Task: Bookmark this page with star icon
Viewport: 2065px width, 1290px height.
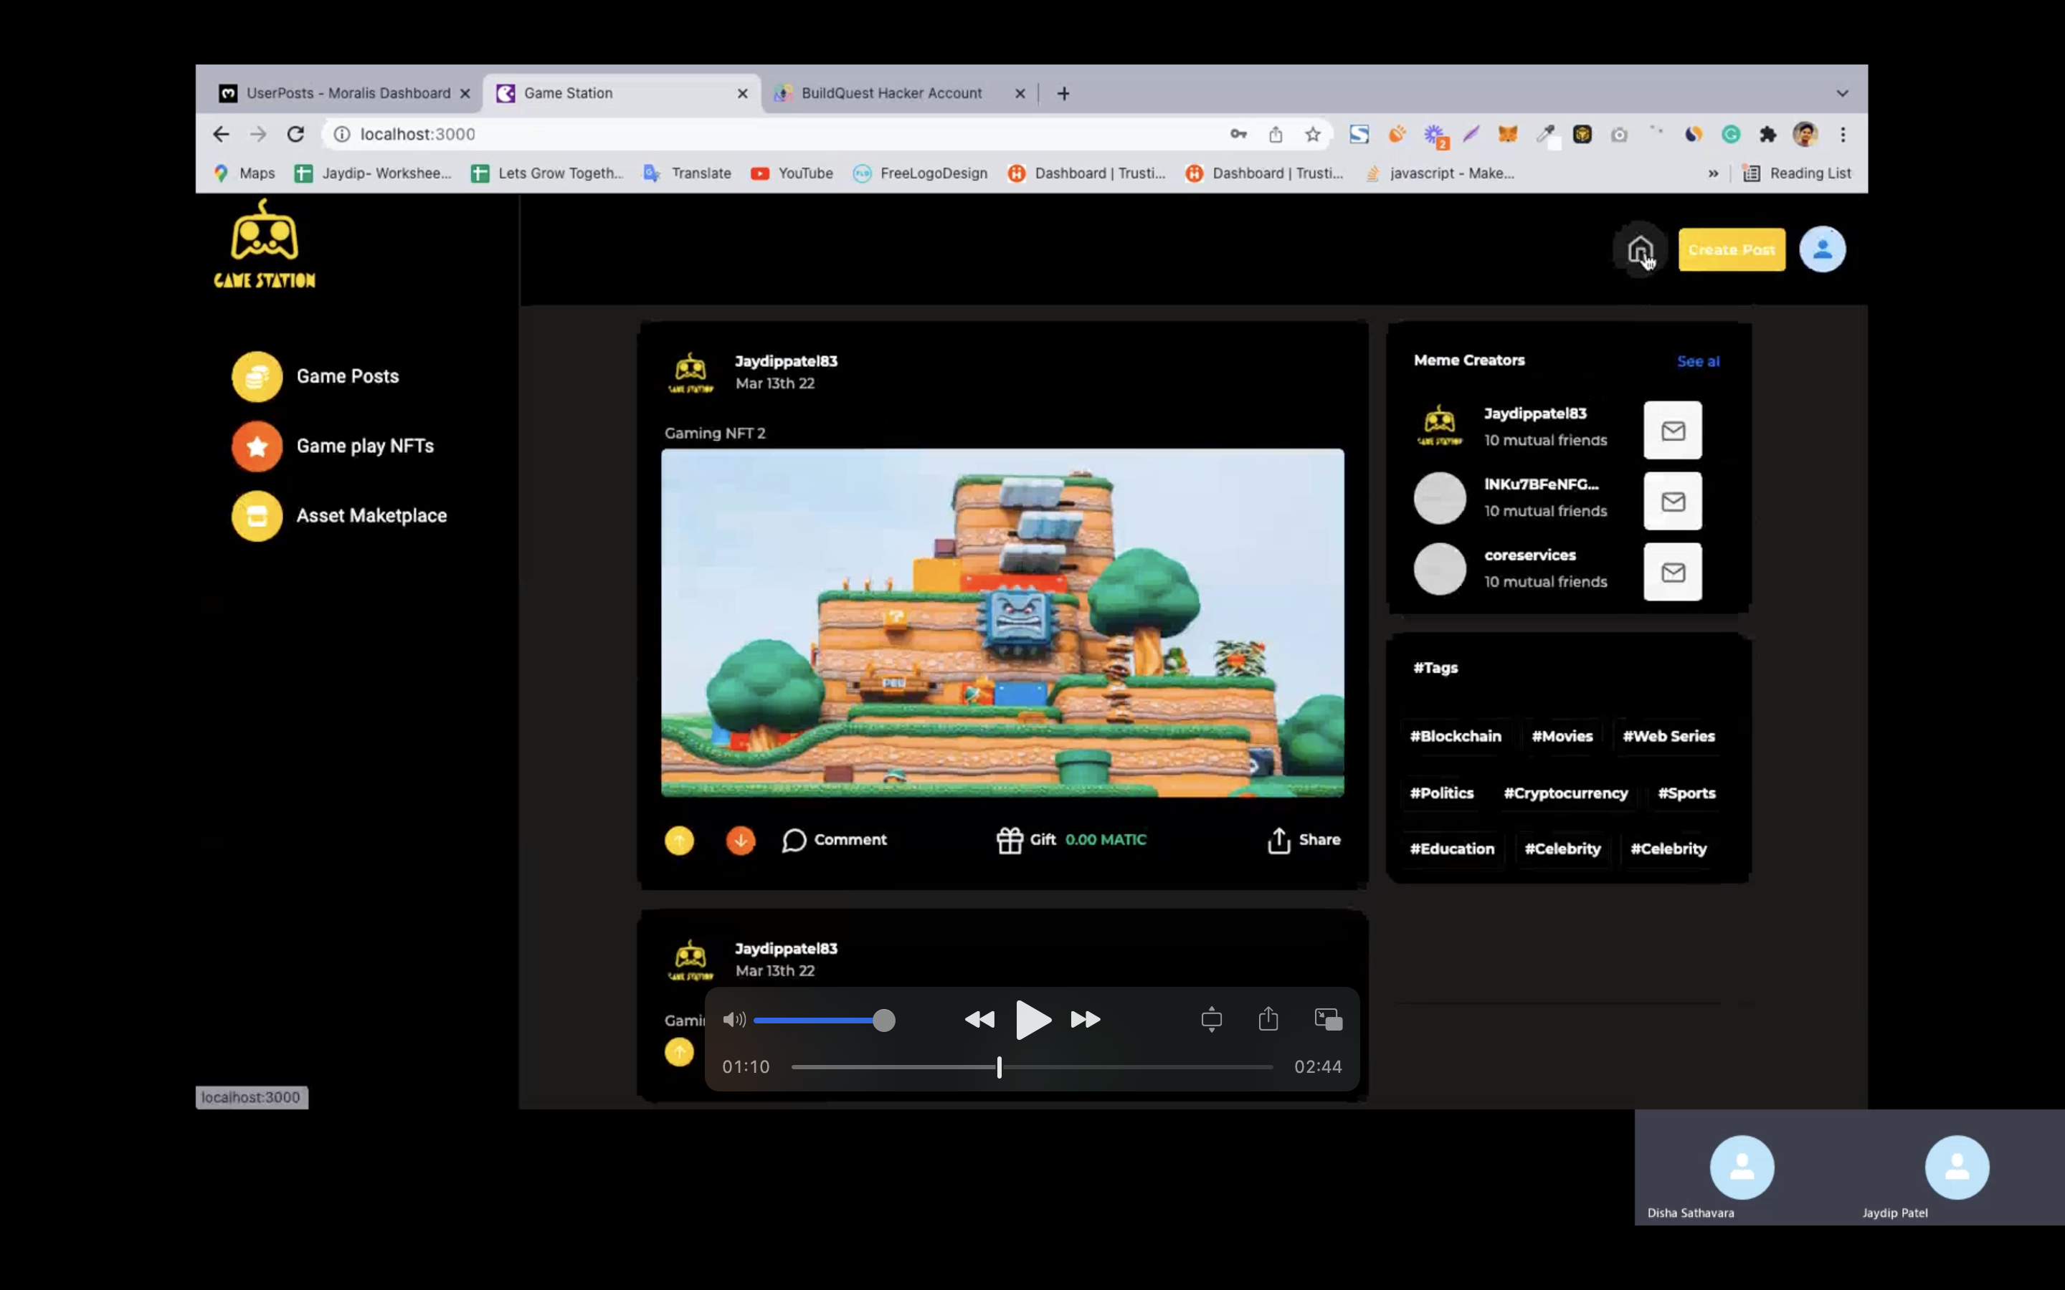Action: (x=1312, y=134)
